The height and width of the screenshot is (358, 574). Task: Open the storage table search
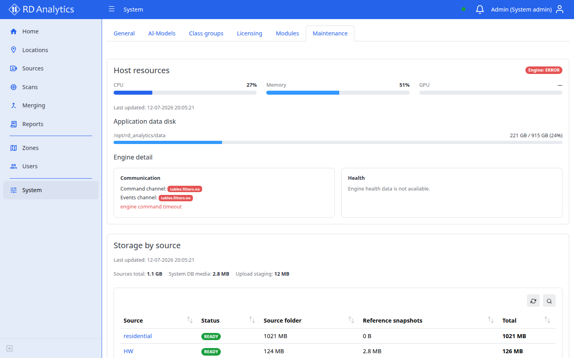pos(549,301)
